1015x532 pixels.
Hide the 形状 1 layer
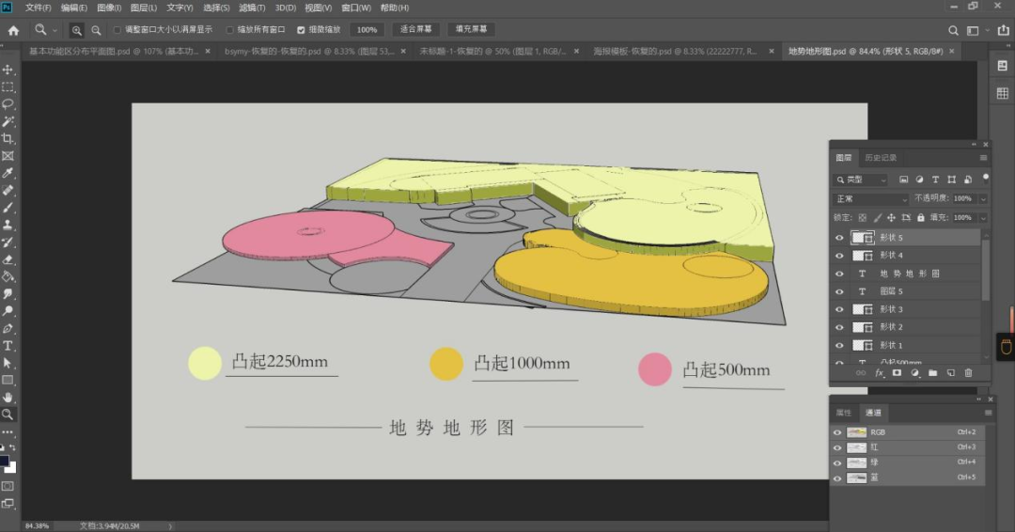tap(839, 346)
